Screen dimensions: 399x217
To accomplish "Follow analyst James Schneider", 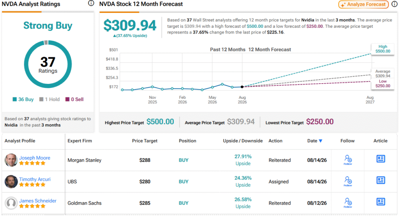I will pos(348,203).
